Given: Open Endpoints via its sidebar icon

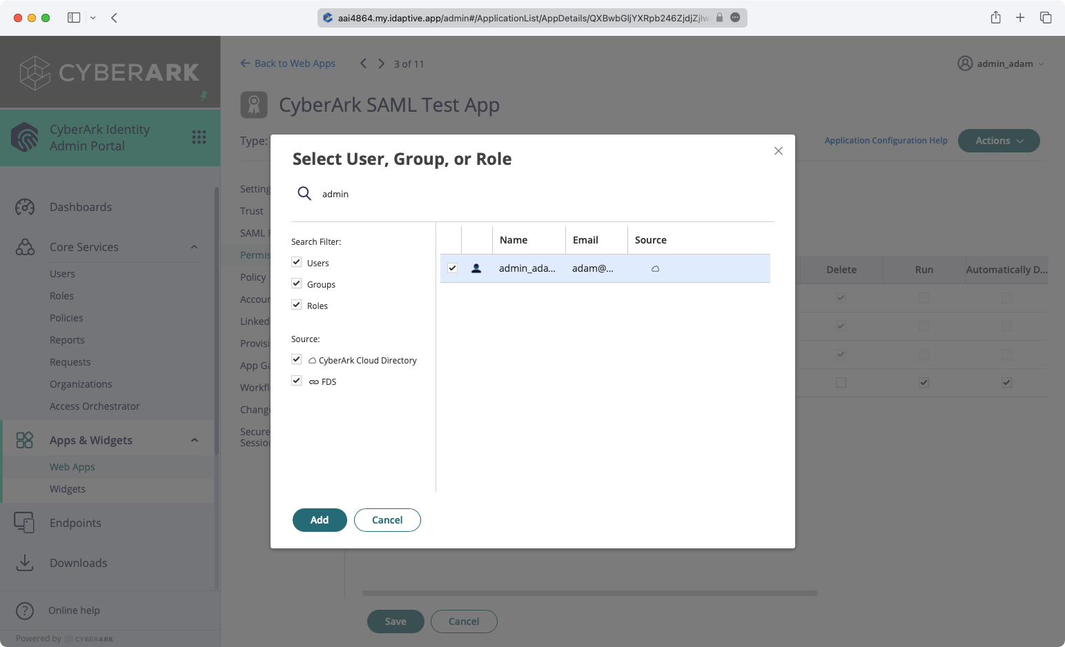Looking at the screenshot, I should tap(25, 522).
